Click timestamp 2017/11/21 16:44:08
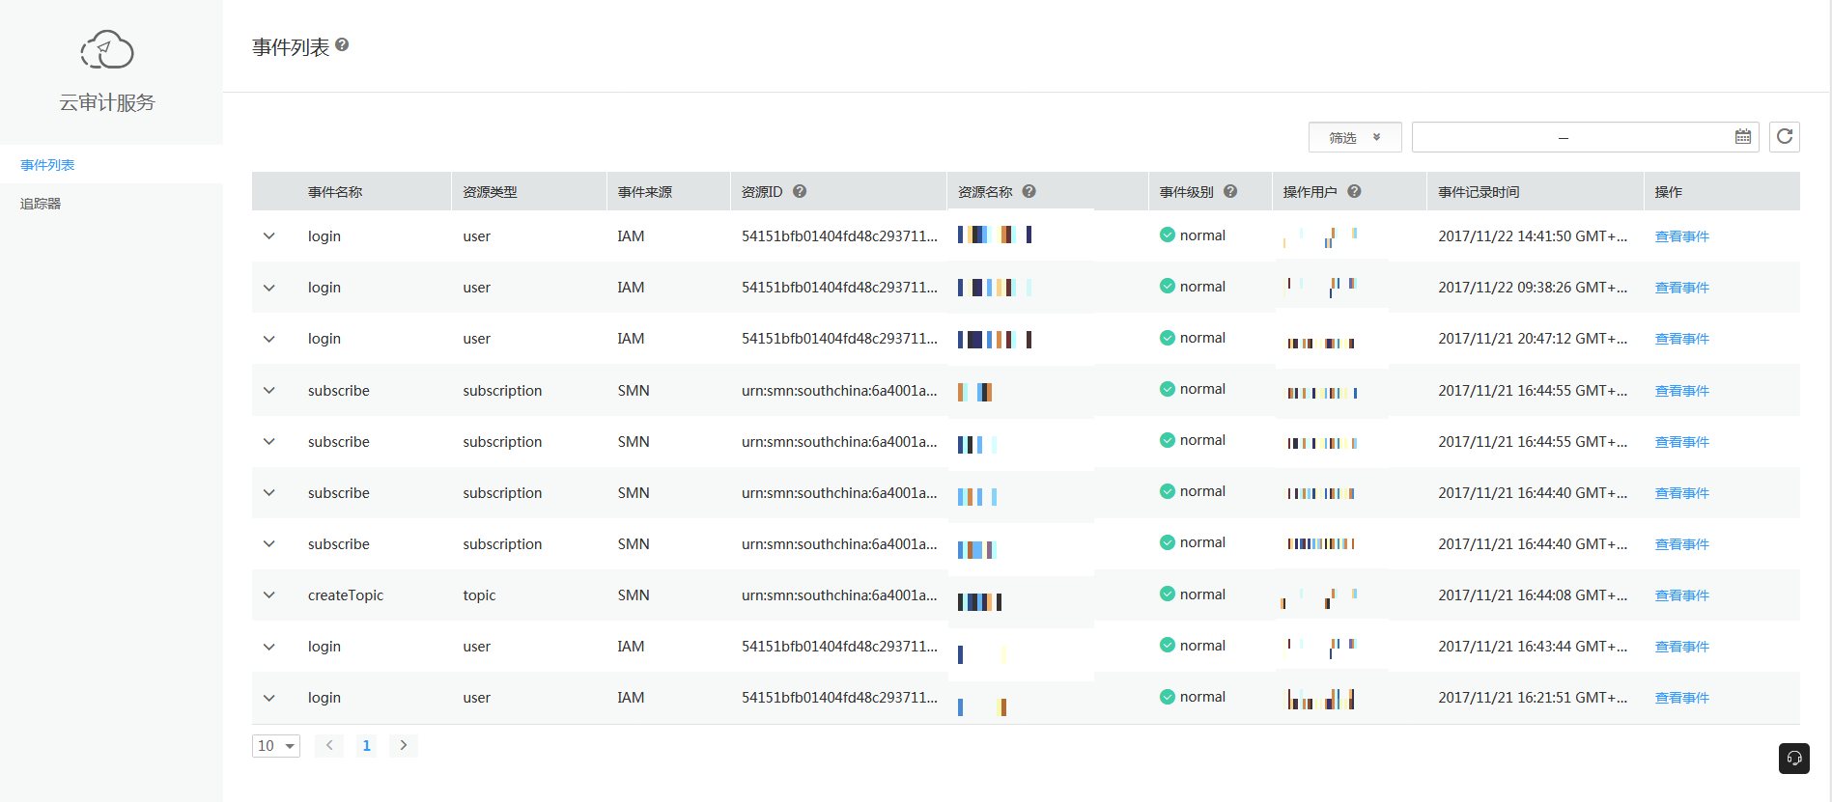The height and width of the screenshot is (802, 1832). [1533, 595]
